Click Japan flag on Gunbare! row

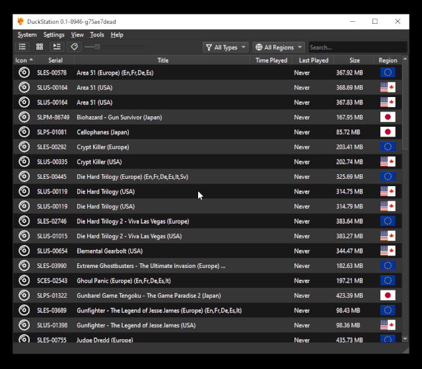click(388, 295)
